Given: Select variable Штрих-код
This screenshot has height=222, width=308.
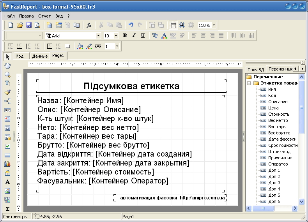Looking at the screenshot, I should [279, 152].
